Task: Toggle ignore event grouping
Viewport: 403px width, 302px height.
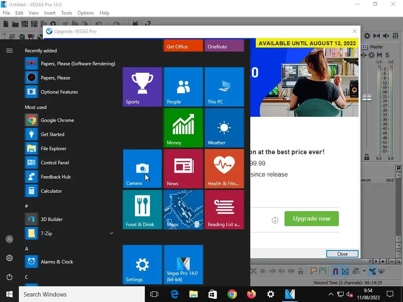Action: point(381,271)
